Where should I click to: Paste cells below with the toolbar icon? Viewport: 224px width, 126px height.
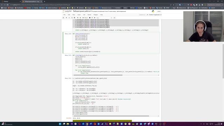coord(75,18)
